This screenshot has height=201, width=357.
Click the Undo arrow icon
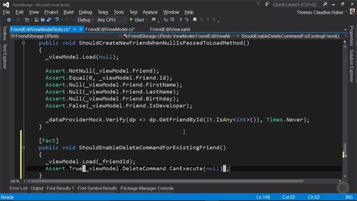tap(57, 20)
